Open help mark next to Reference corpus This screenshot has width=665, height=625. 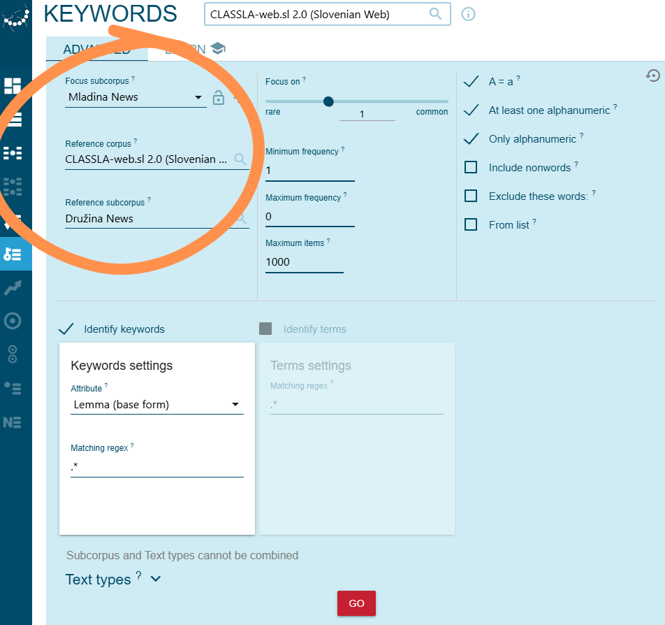136,142
